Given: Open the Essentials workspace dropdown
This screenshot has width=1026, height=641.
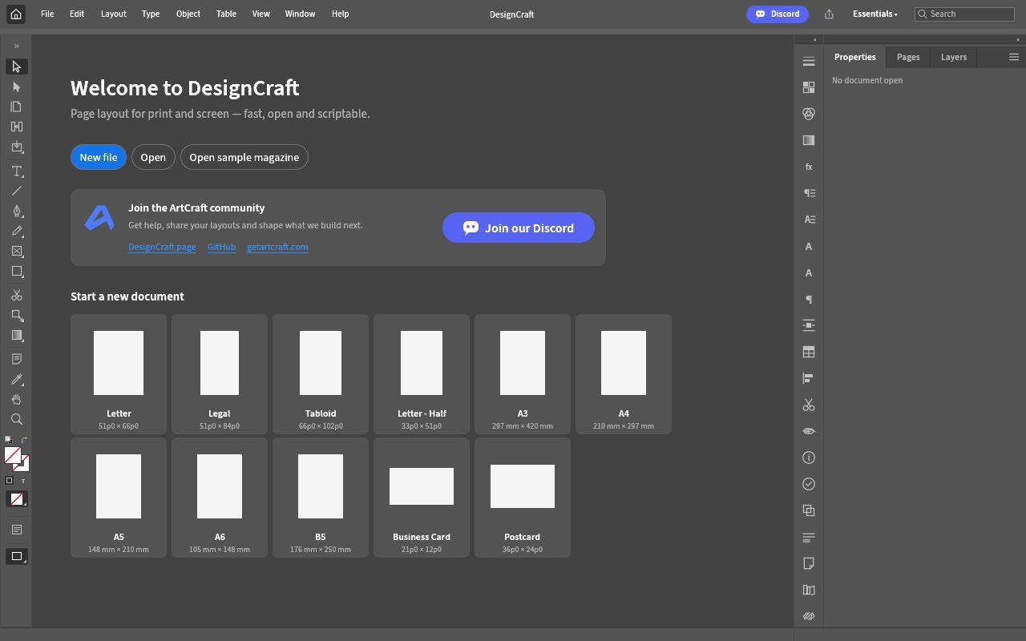Looking at the screenshot, I should [875, 14].
